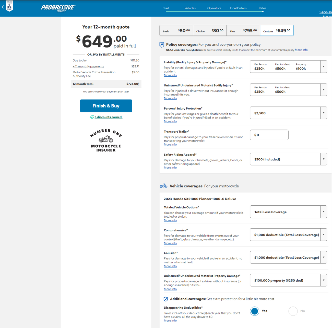The image size is (332, 328).
Task: Open Uninsured Motorist Bodily Injury dropdown
Action: (x=288, y=90)
